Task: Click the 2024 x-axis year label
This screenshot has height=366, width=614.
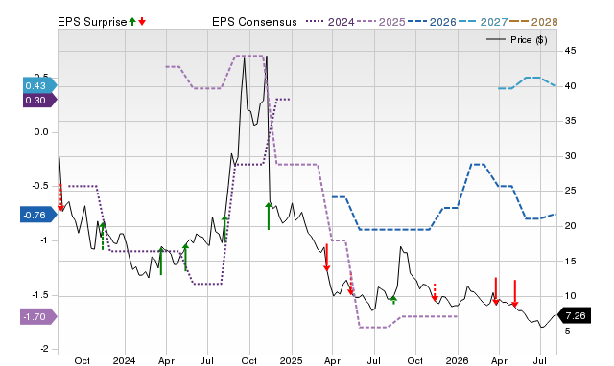Action: pyautogui.click(x=124, y=360)
